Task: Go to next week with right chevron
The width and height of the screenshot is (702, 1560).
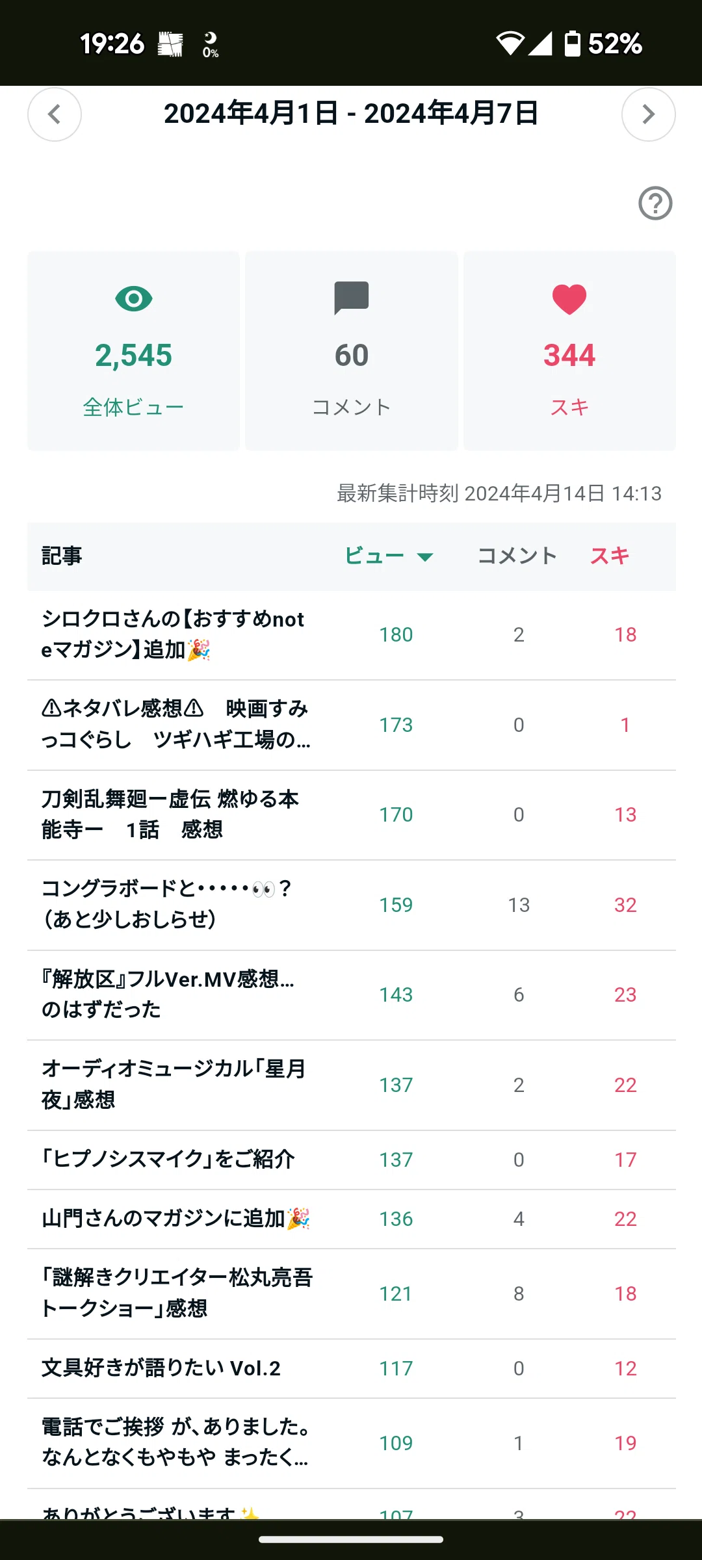Action: [x=648, y=114]
